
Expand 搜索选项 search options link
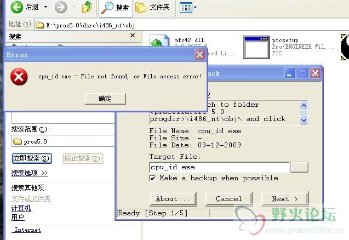point(30,173)
